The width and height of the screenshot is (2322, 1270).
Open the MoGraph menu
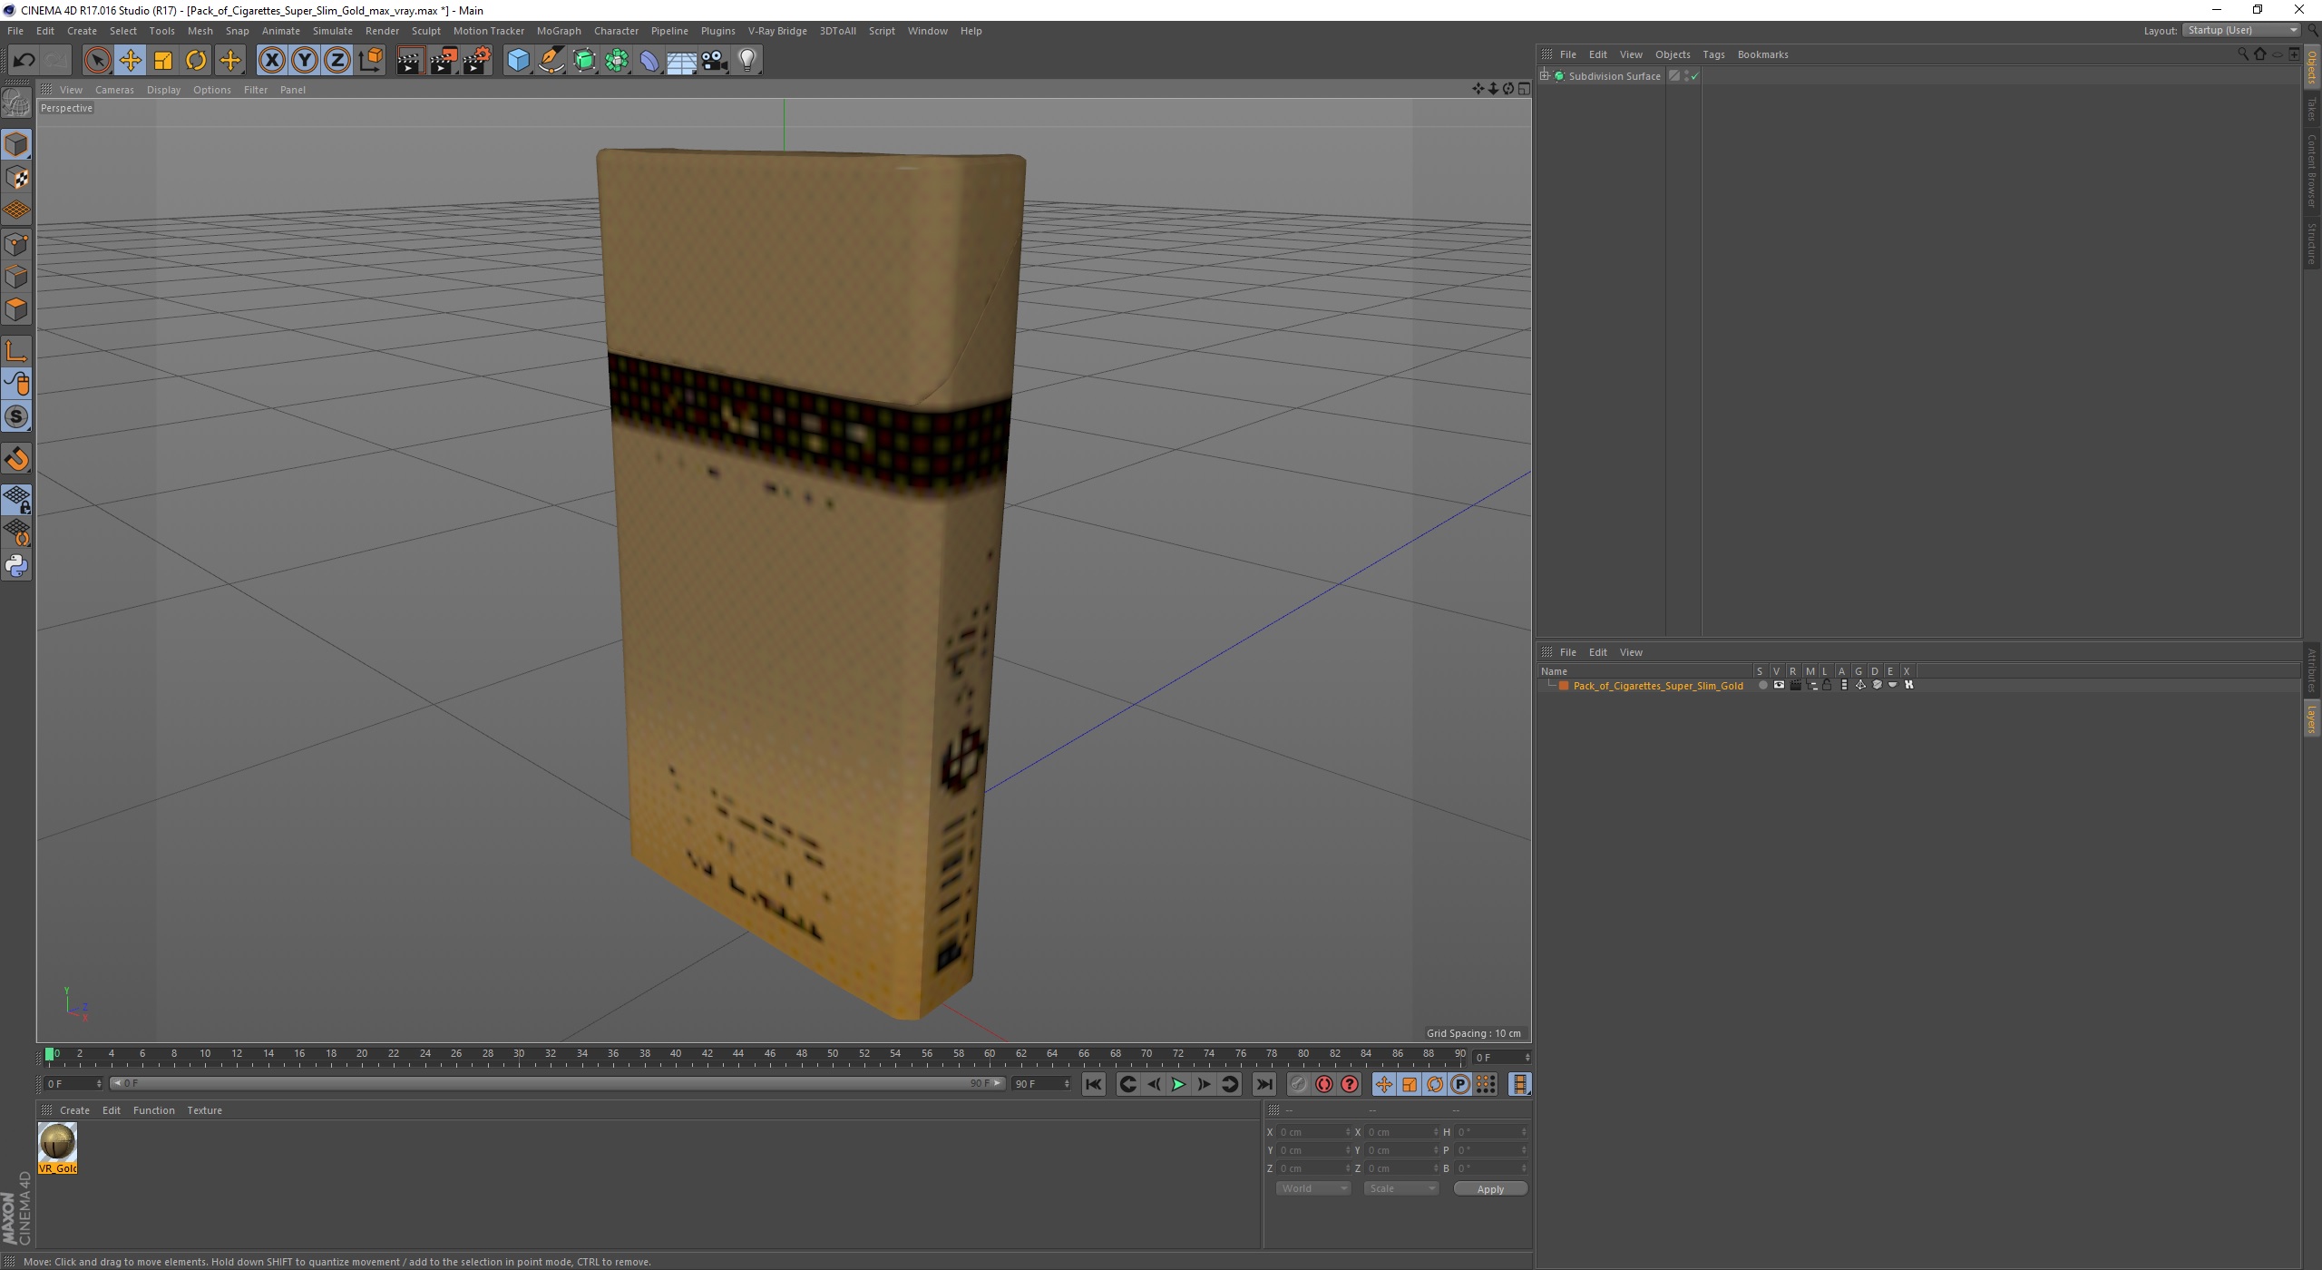click(559, 31)
